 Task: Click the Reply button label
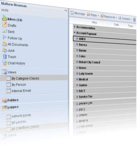[94, 15]
